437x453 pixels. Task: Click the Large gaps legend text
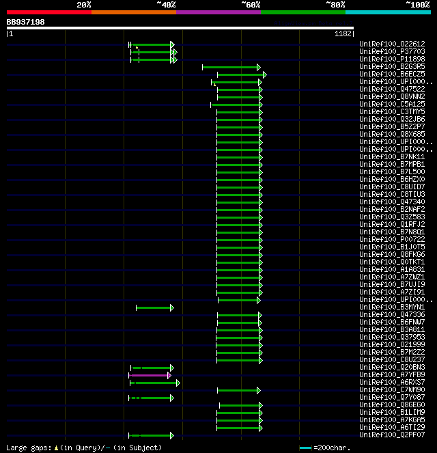point(84,448)
